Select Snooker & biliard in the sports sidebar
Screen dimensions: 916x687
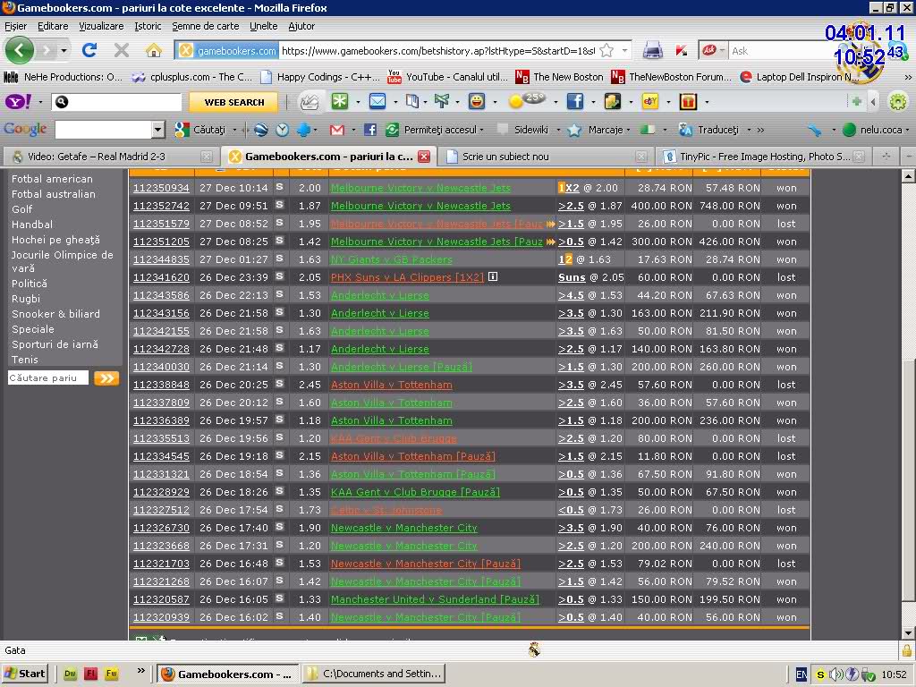pos(55,314)
